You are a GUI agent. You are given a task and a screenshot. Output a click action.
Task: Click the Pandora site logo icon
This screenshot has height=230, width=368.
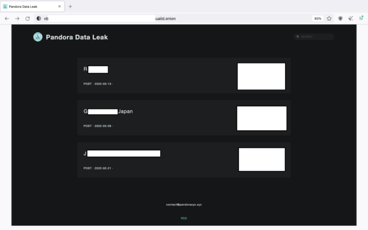[x=38, y=37]
